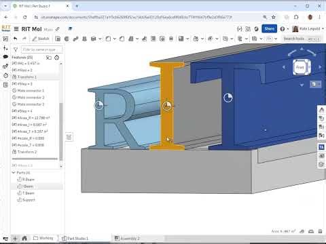Click the Front face of view cube

tap(300, 67)
